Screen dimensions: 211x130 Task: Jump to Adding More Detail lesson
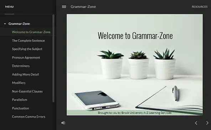[25, 74]
